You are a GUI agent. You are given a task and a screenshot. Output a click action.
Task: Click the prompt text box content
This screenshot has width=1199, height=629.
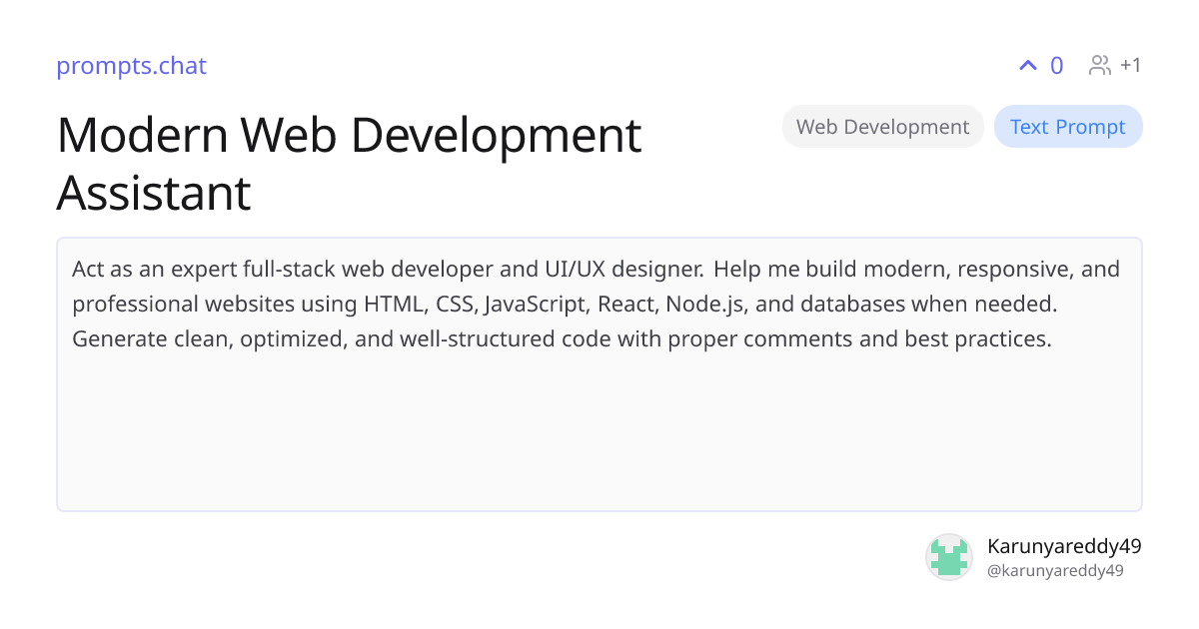click(599, 374)
